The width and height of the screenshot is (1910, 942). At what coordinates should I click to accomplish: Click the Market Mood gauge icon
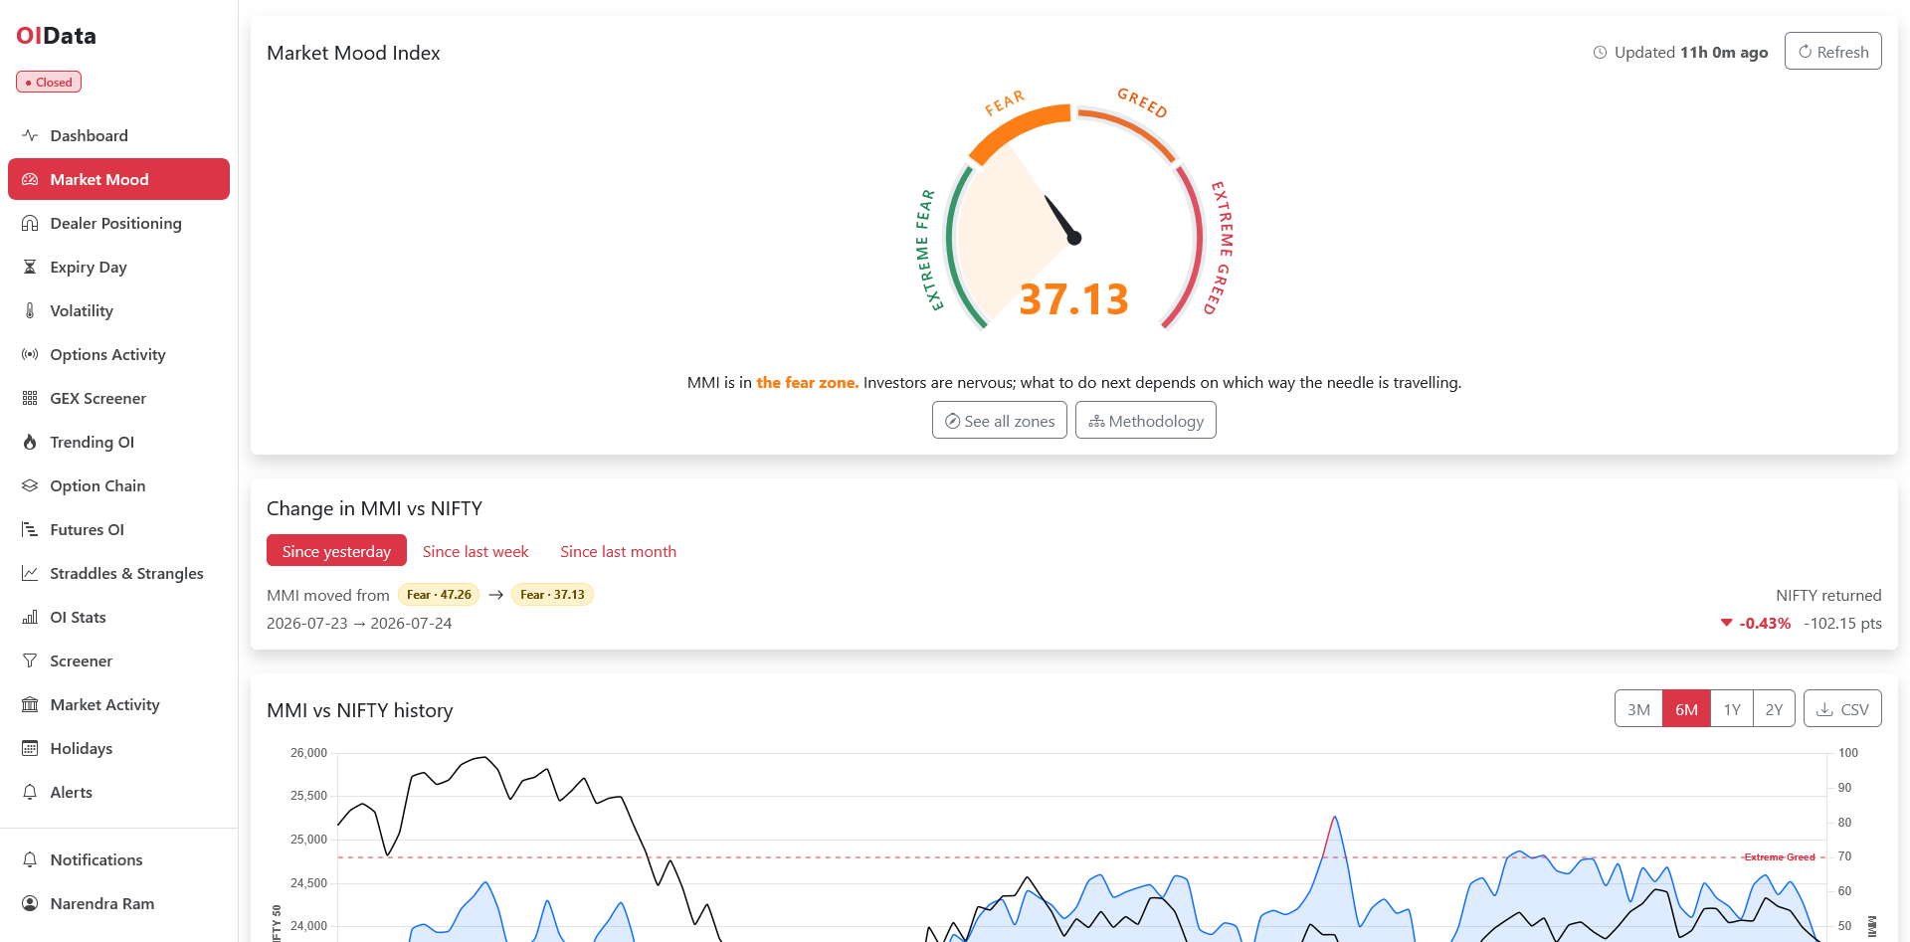(30, 179)
